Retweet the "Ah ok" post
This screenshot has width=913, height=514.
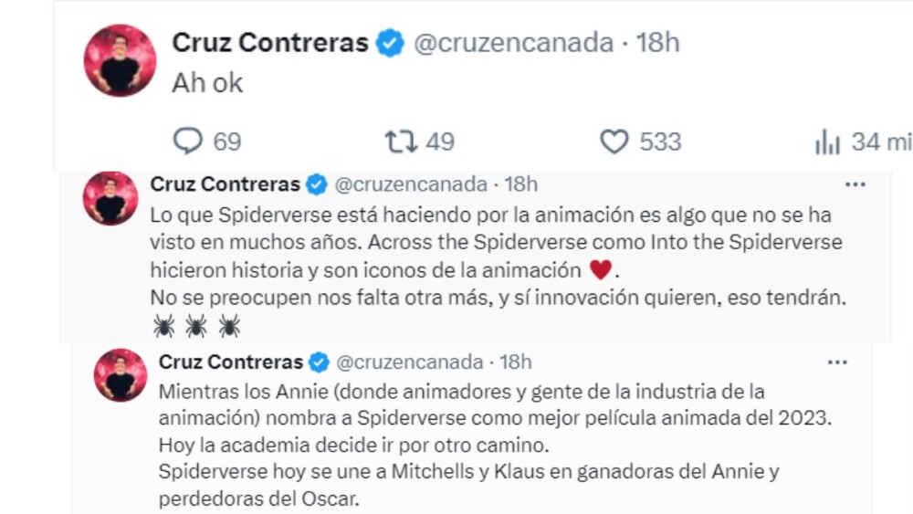[401, 142]
